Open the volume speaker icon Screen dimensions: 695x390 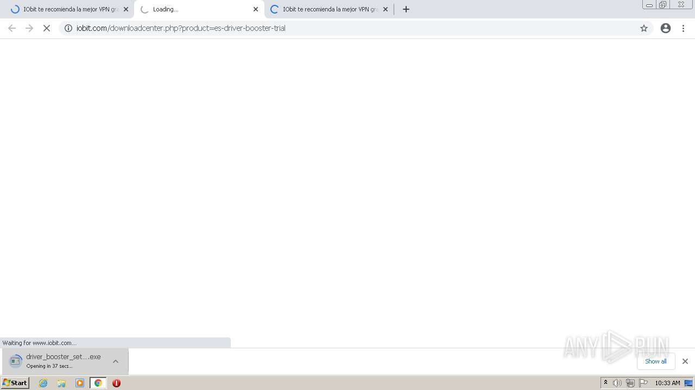pyautogui.click(x=617, y=383)
